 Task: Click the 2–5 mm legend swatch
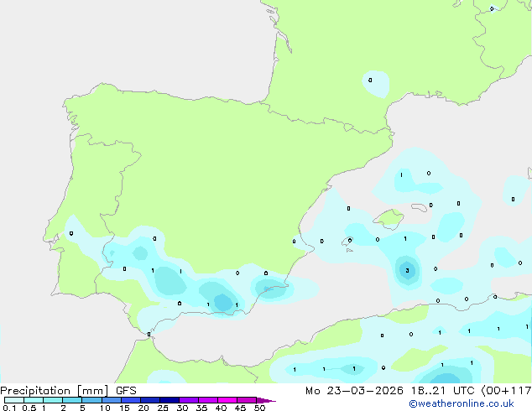click(x=72, y=400)
